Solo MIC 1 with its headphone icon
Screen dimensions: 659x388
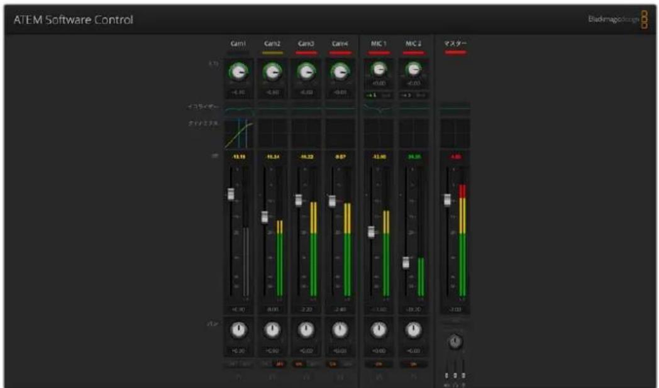379,377
